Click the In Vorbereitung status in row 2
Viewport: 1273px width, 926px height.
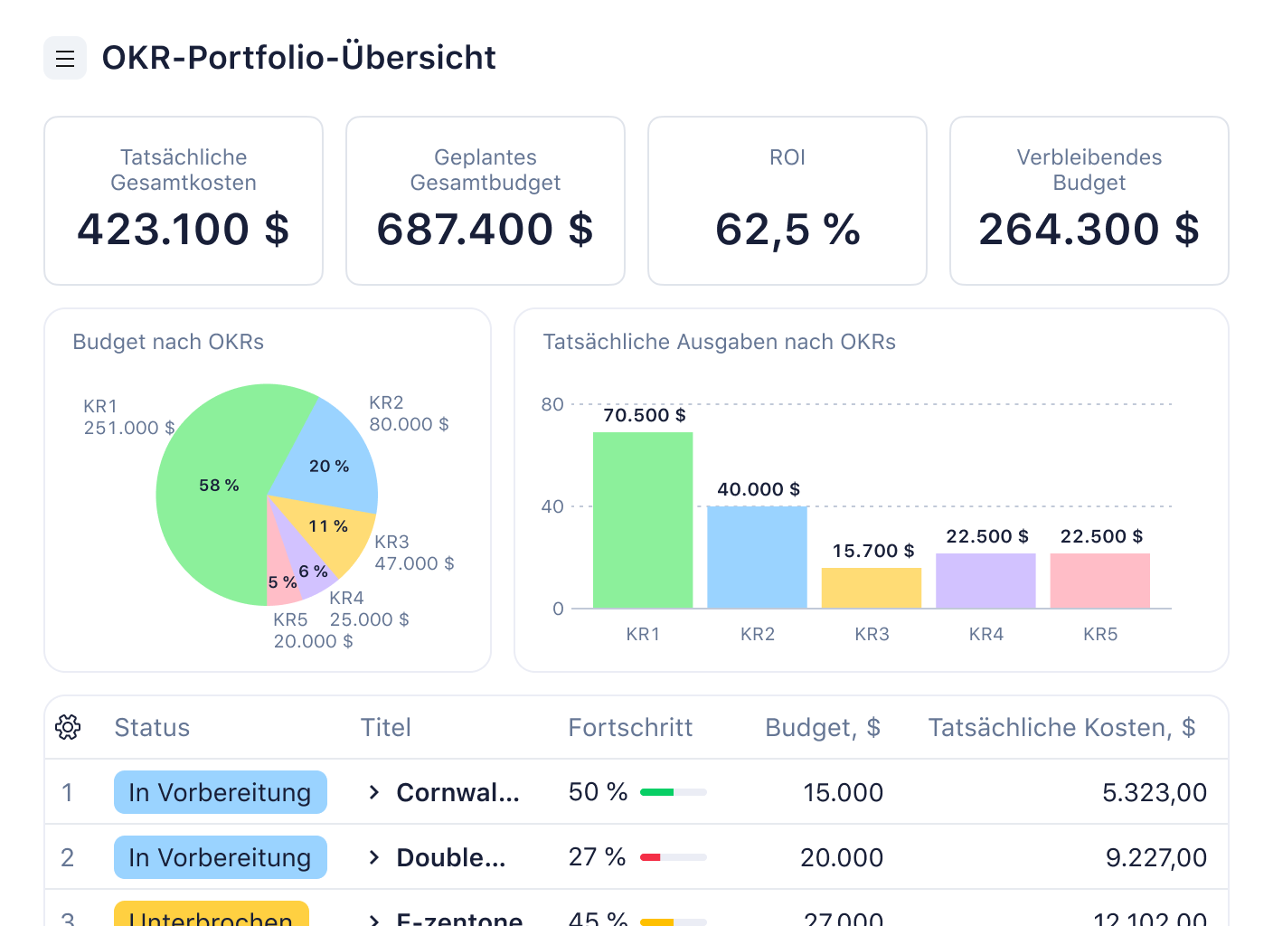tap(220, 857)
